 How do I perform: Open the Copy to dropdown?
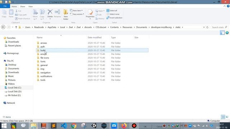coord(42,15)
